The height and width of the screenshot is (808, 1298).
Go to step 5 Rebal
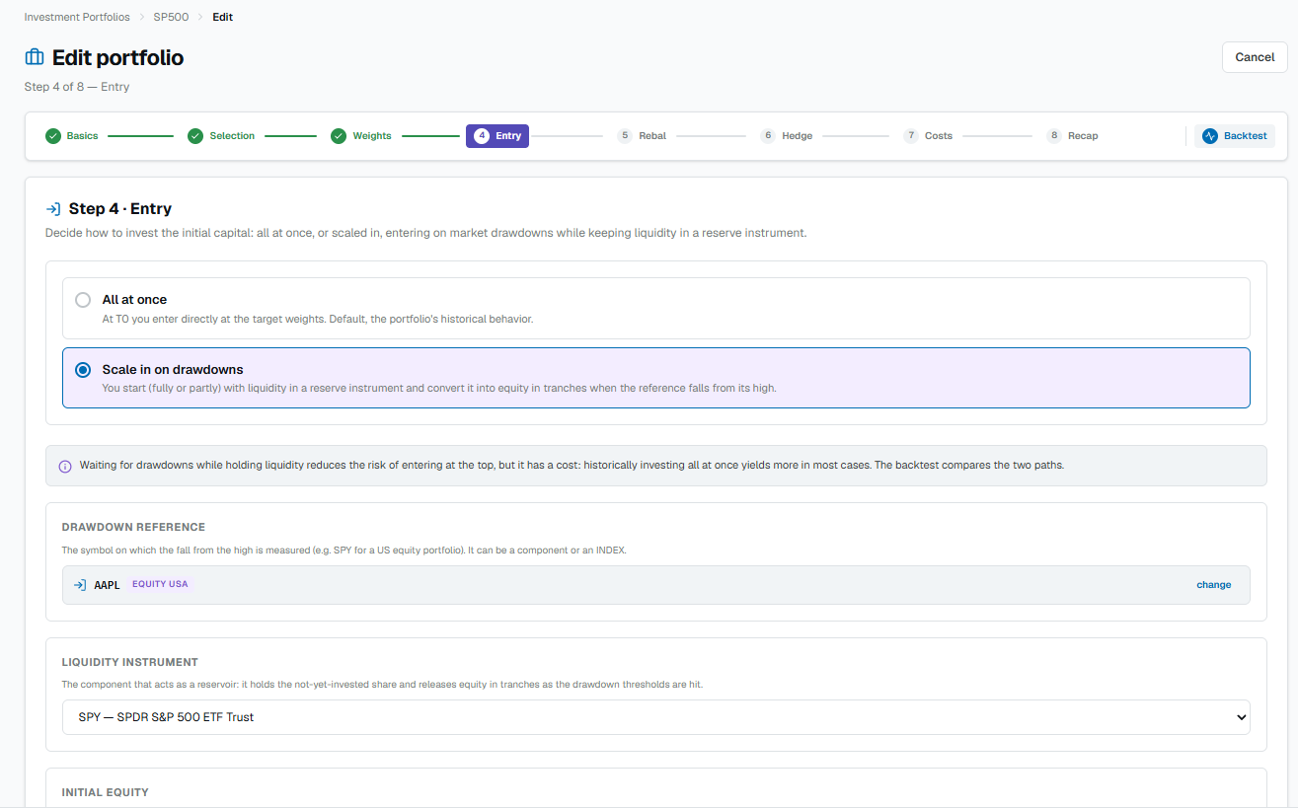(x=642, y=136)
